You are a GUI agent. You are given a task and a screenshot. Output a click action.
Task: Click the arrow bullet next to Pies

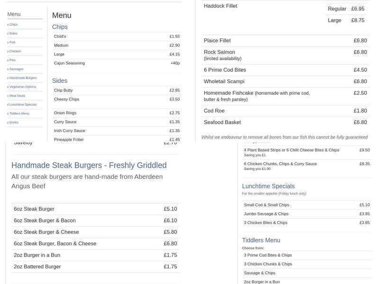(9, 60)
